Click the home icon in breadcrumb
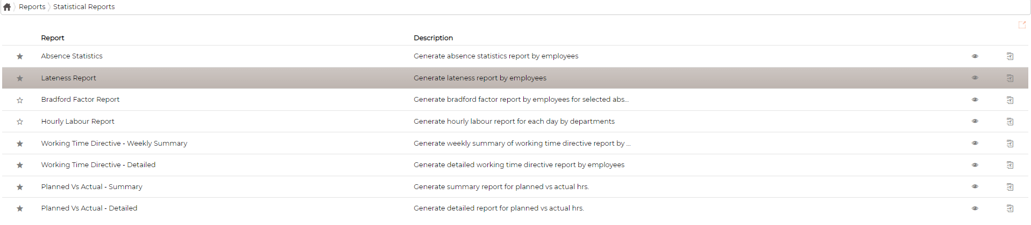This screenshot has width=1031, height=225. [x=7, y=7]
